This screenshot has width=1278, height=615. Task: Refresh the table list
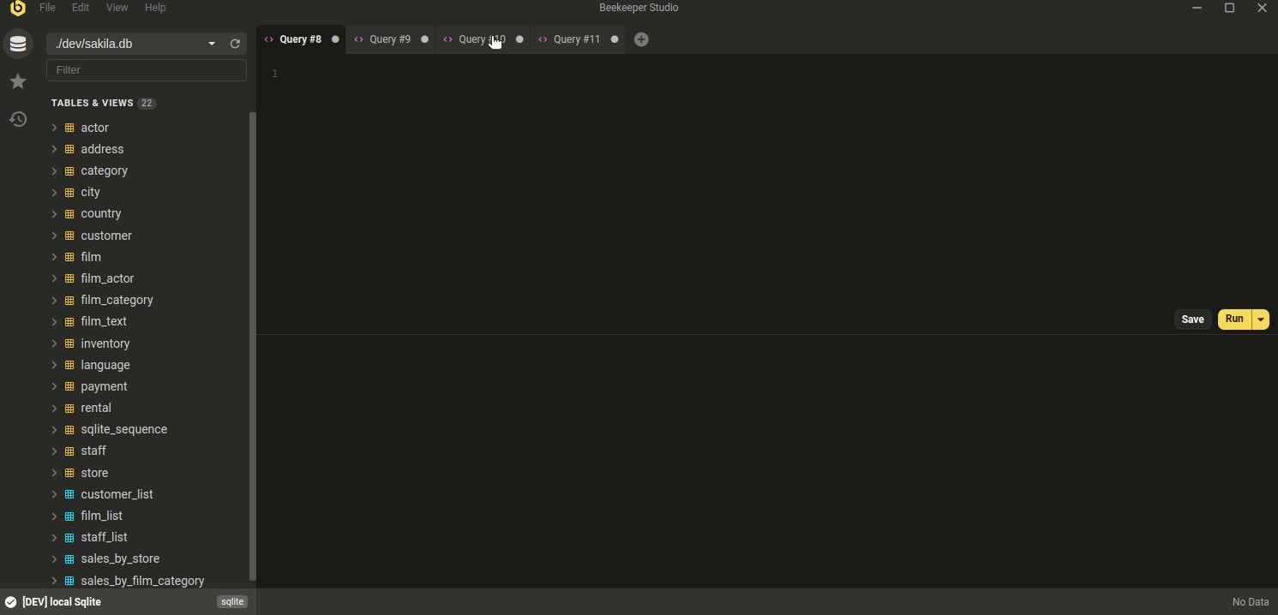point(234,44)
